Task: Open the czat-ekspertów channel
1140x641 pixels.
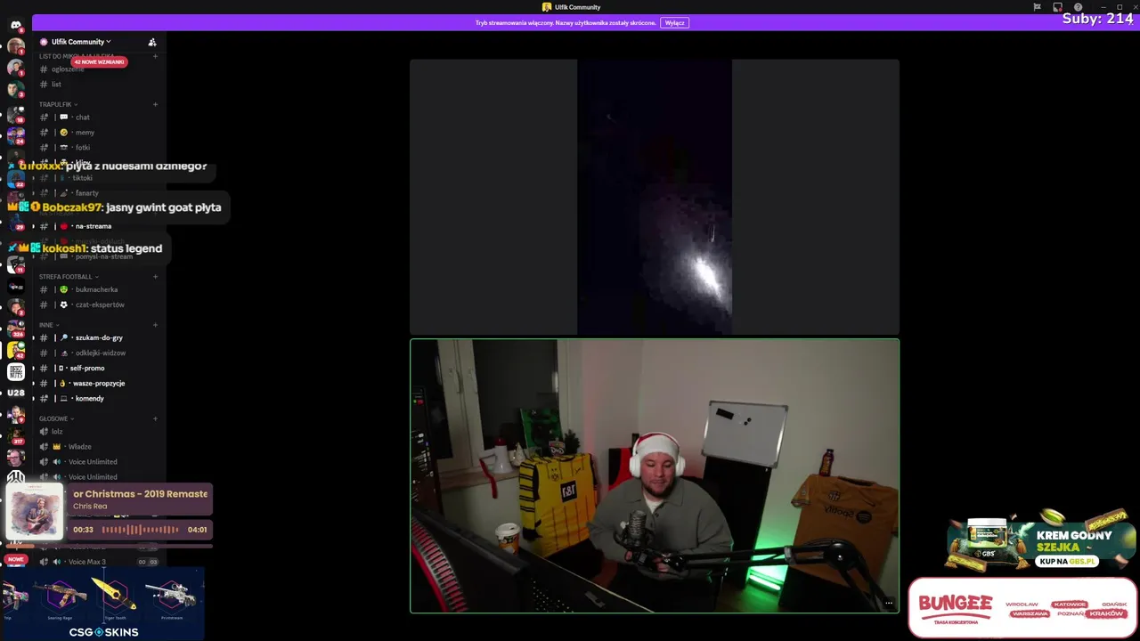Action: point(98,304)
